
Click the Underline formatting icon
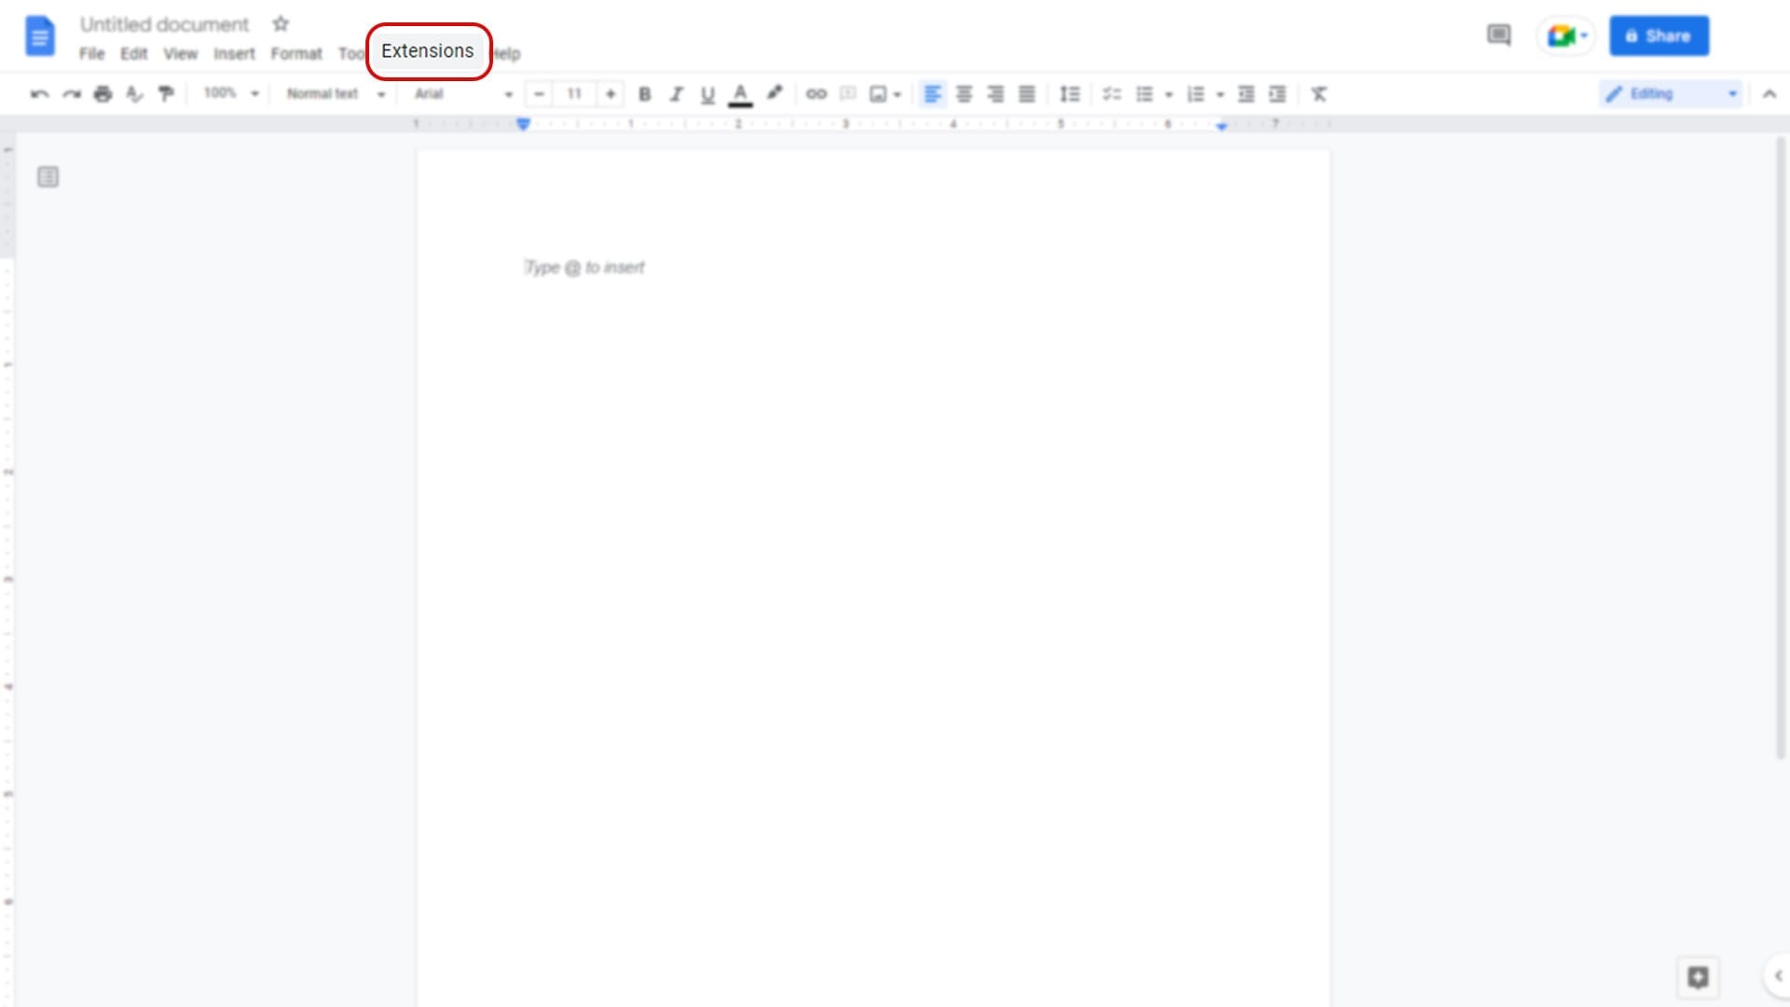tap(707, 93)
